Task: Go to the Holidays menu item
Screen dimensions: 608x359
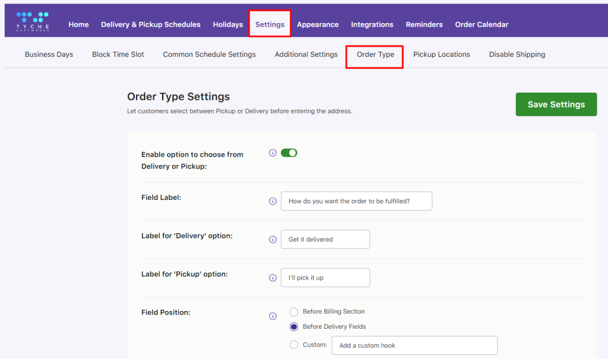Action: coord(227,24)
